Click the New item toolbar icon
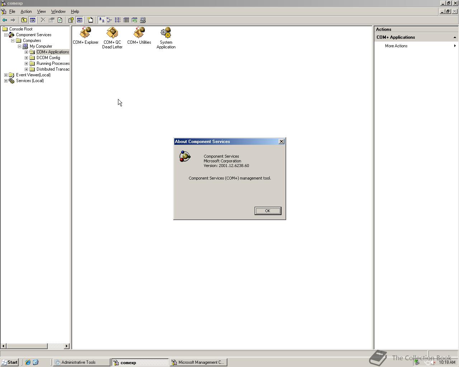This screenshot has height=367, width=459. coord(90,20)
